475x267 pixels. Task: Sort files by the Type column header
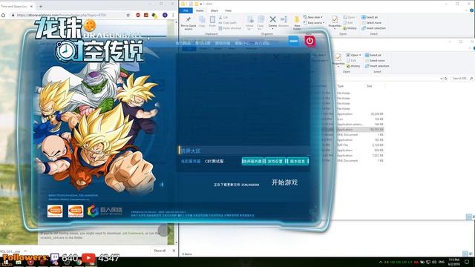tap(341, 86)
